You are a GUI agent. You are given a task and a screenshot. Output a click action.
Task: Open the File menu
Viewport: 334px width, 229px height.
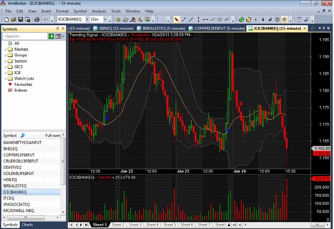pos(9,11)
